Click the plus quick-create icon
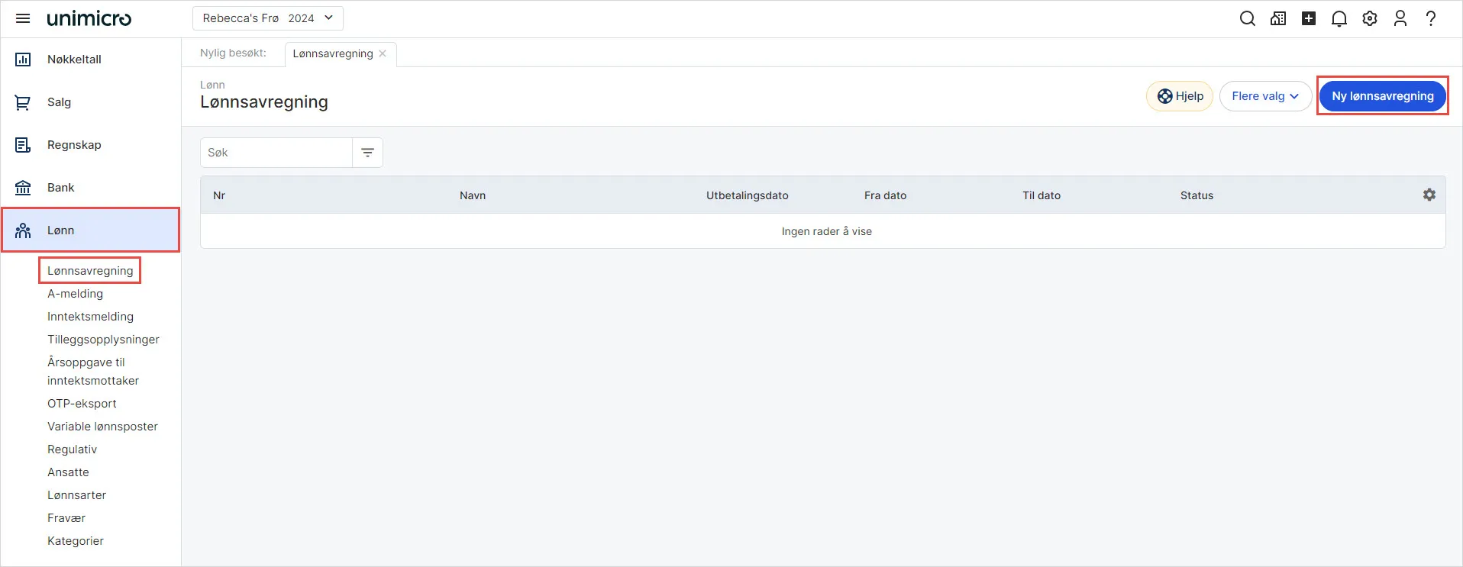Viewport: 1463px width, 567px height. (x=1309, y=18)
